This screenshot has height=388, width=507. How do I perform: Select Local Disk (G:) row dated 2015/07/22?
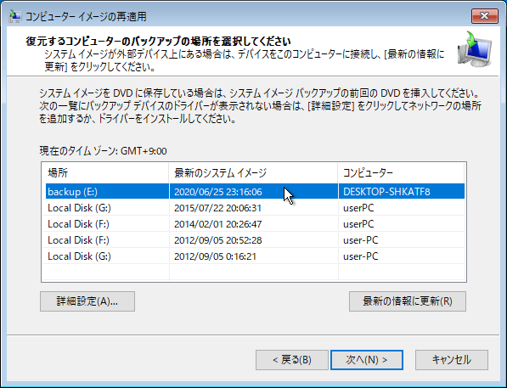(255, 207)
